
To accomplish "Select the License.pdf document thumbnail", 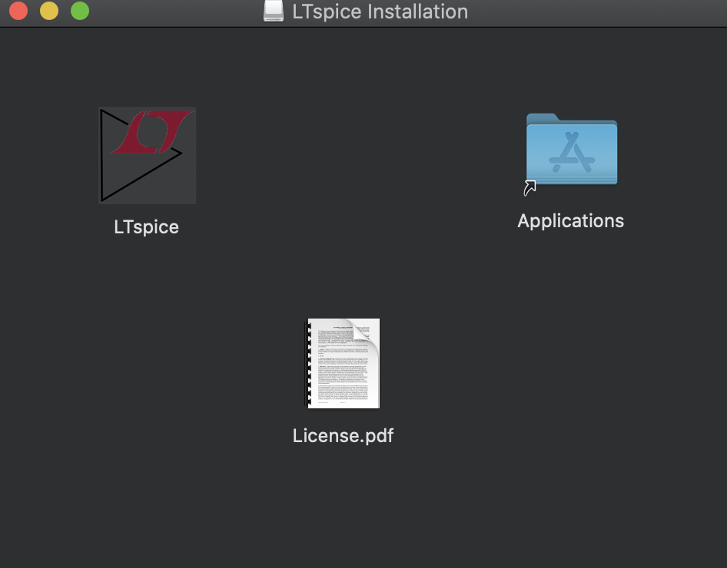I will [x=342, y=363].
